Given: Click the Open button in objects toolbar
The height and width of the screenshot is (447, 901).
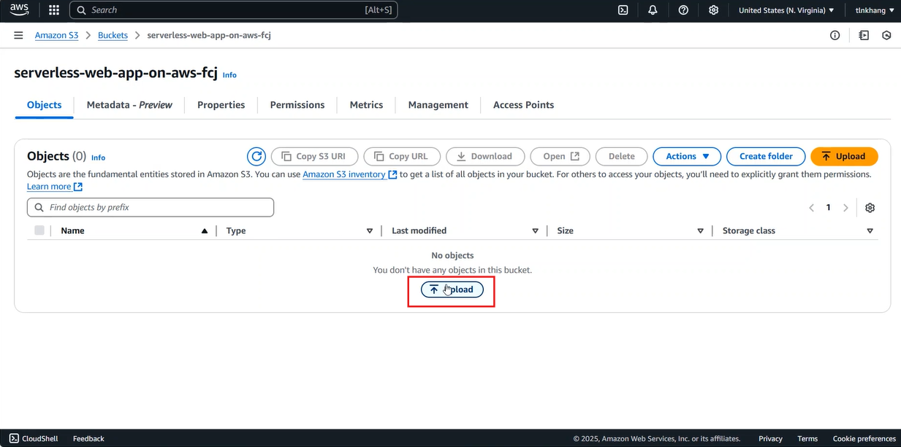Looking at the screenshot, I should (560, 156).
